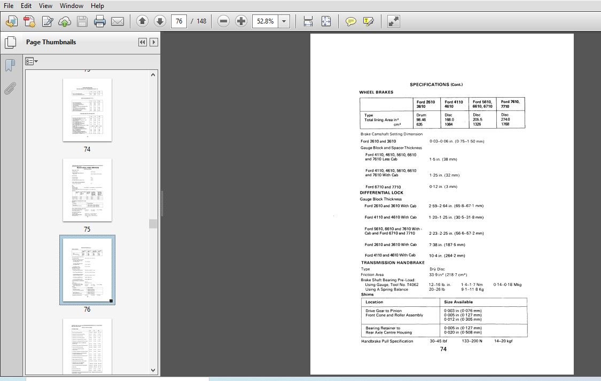This screenshot has width=601, height=381.
Task: Select the highlight text tool
Action: point(368,21)
